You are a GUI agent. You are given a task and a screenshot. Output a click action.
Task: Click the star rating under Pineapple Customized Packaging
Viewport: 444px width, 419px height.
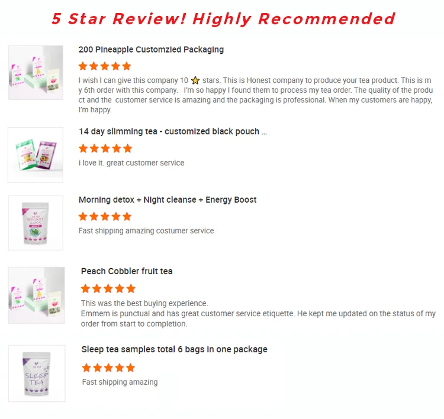[x=105, y=66]
